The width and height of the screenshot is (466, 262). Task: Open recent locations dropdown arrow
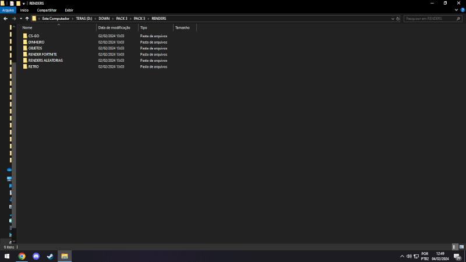click(20, 19)
